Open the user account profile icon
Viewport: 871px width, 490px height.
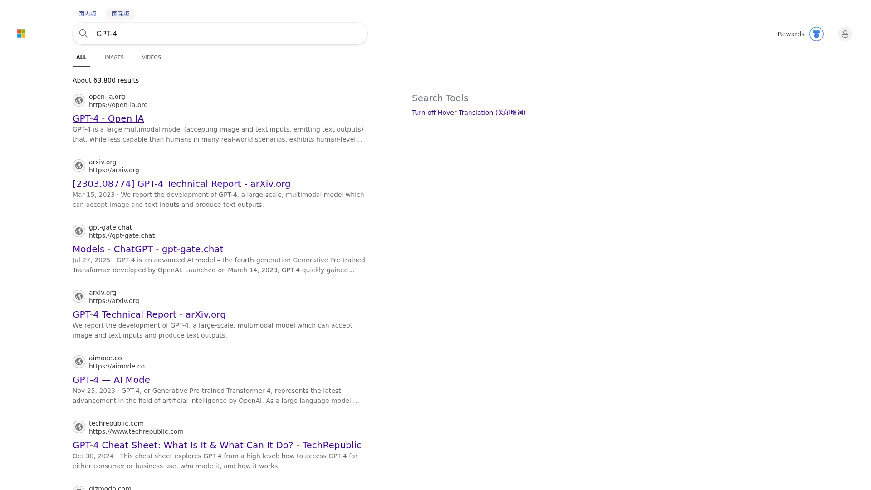[845, 34]
